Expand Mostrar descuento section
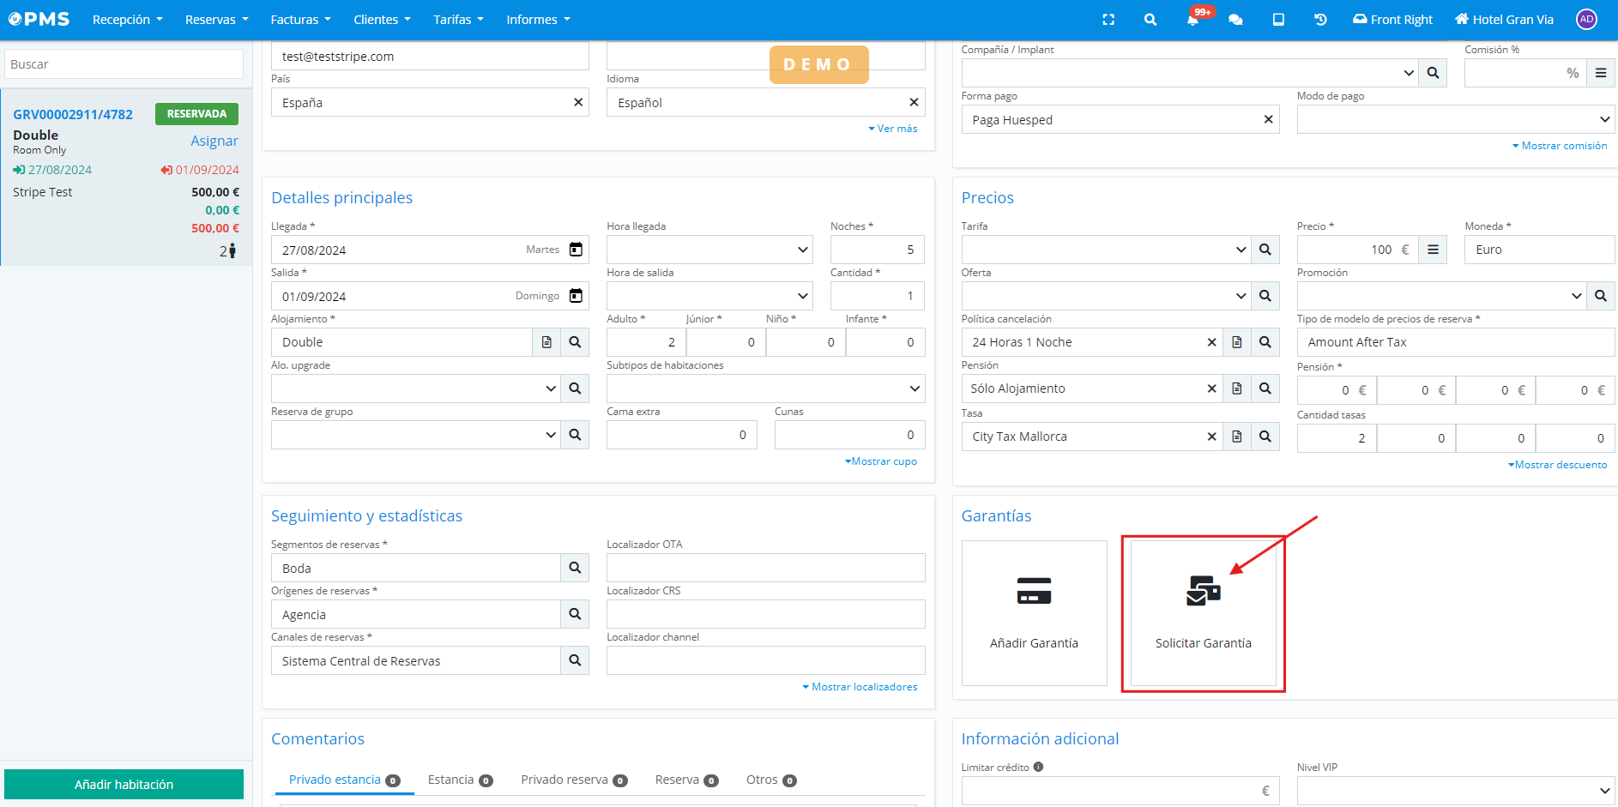The image size is (1618, 807). coord(1558,465)
